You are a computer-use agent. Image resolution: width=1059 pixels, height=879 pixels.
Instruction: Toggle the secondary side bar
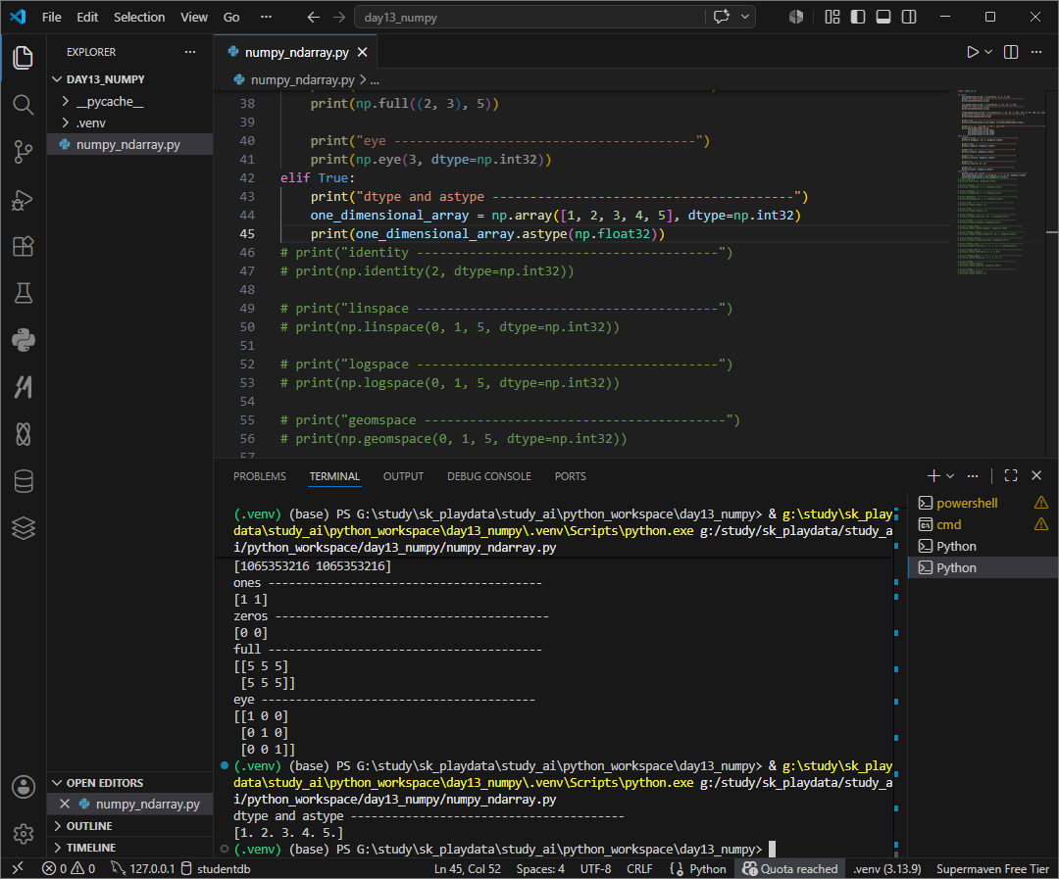[x=909, y=17]
